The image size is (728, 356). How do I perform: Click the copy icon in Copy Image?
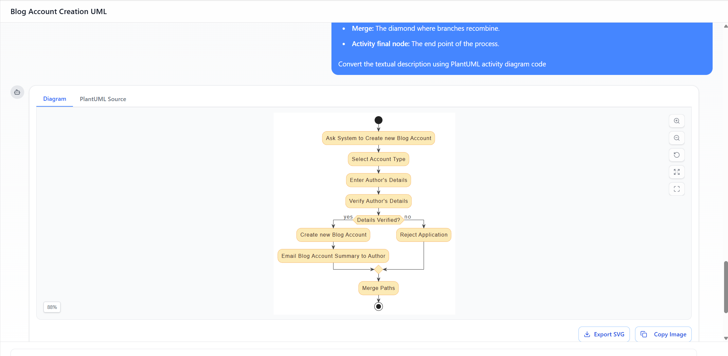[x=644, y=334]
